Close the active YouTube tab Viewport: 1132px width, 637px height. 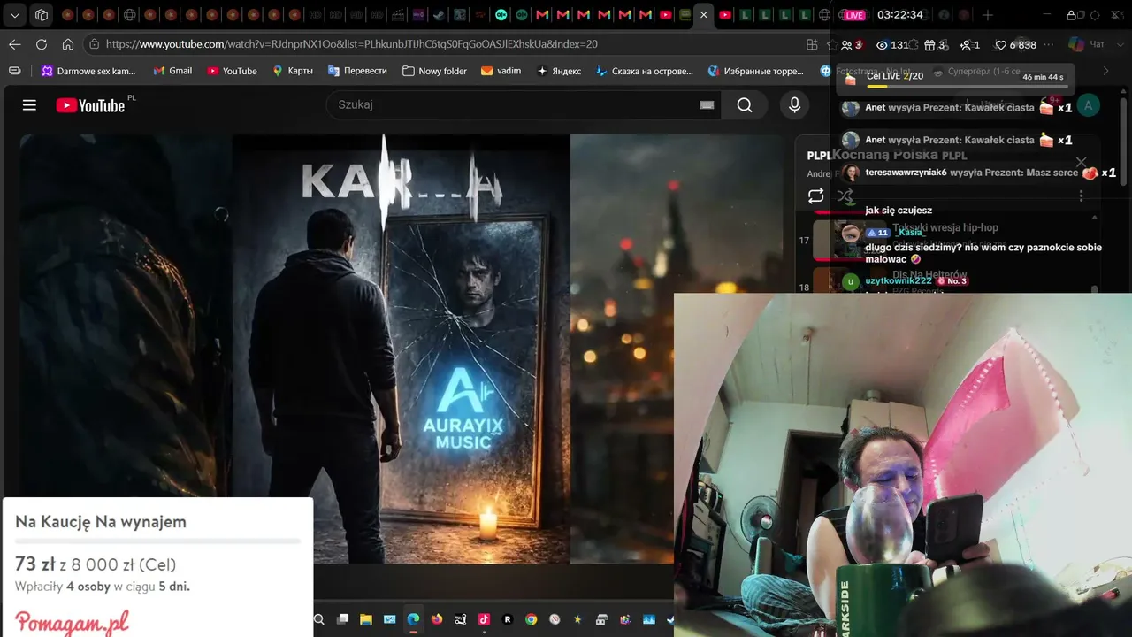pos(704,15)
